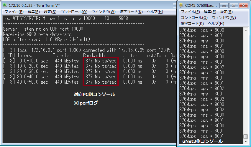Open コントロール(O) menu in the SSH window
The height and width of the screenshot is (147, 251).
click(74, 12)
